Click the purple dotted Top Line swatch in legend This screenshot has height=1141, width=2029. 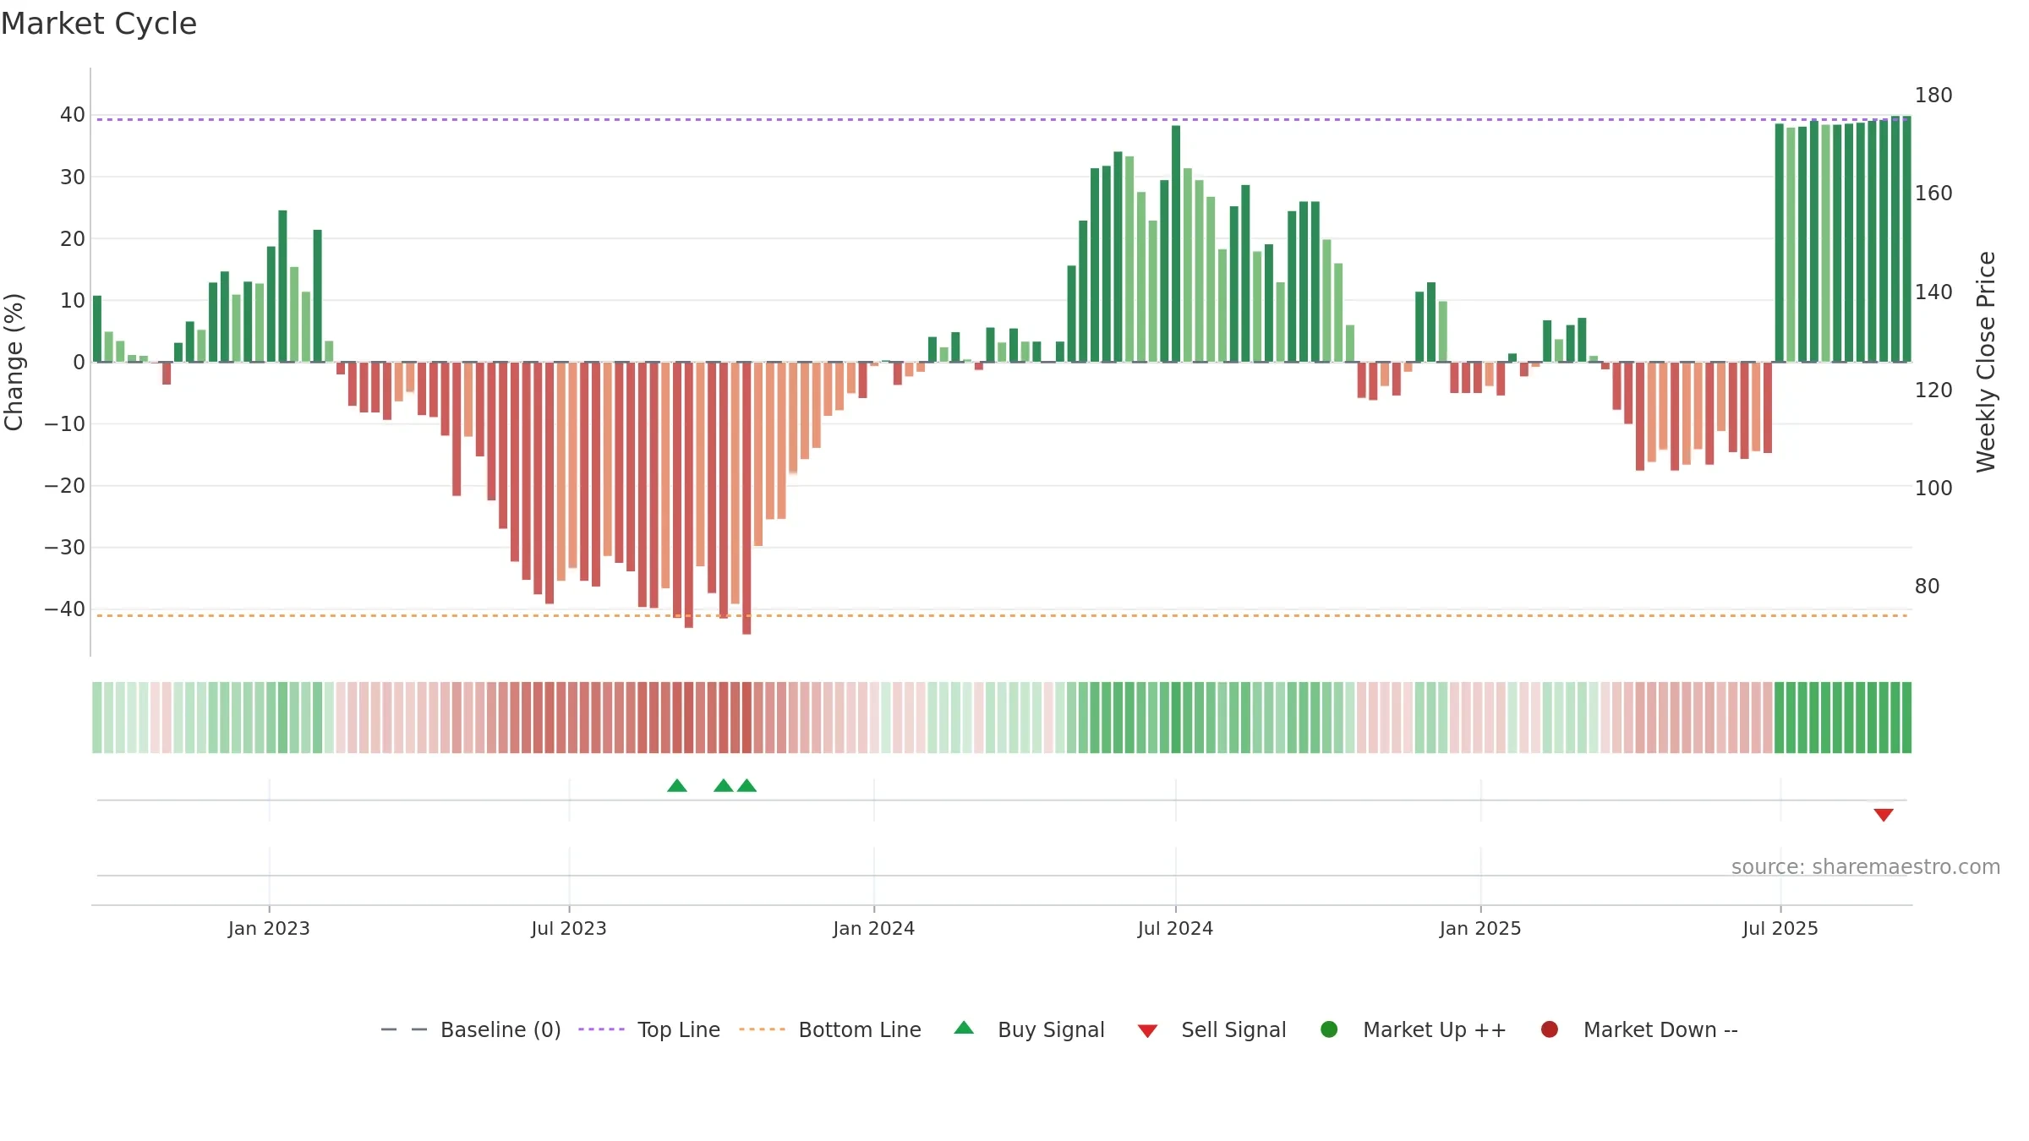click(x=601, y=1029)
